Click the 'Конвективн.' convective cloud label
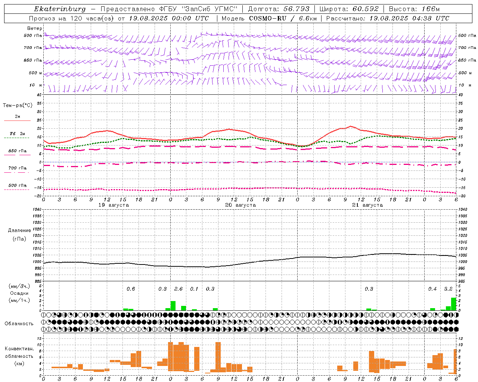Screen dimensions: 478x382 [19, 349]
